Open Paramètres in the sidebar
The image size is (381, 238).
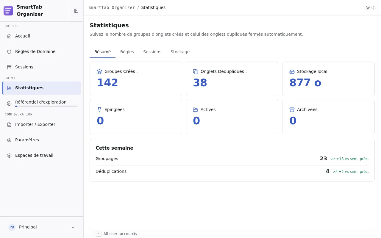[42, 140]
